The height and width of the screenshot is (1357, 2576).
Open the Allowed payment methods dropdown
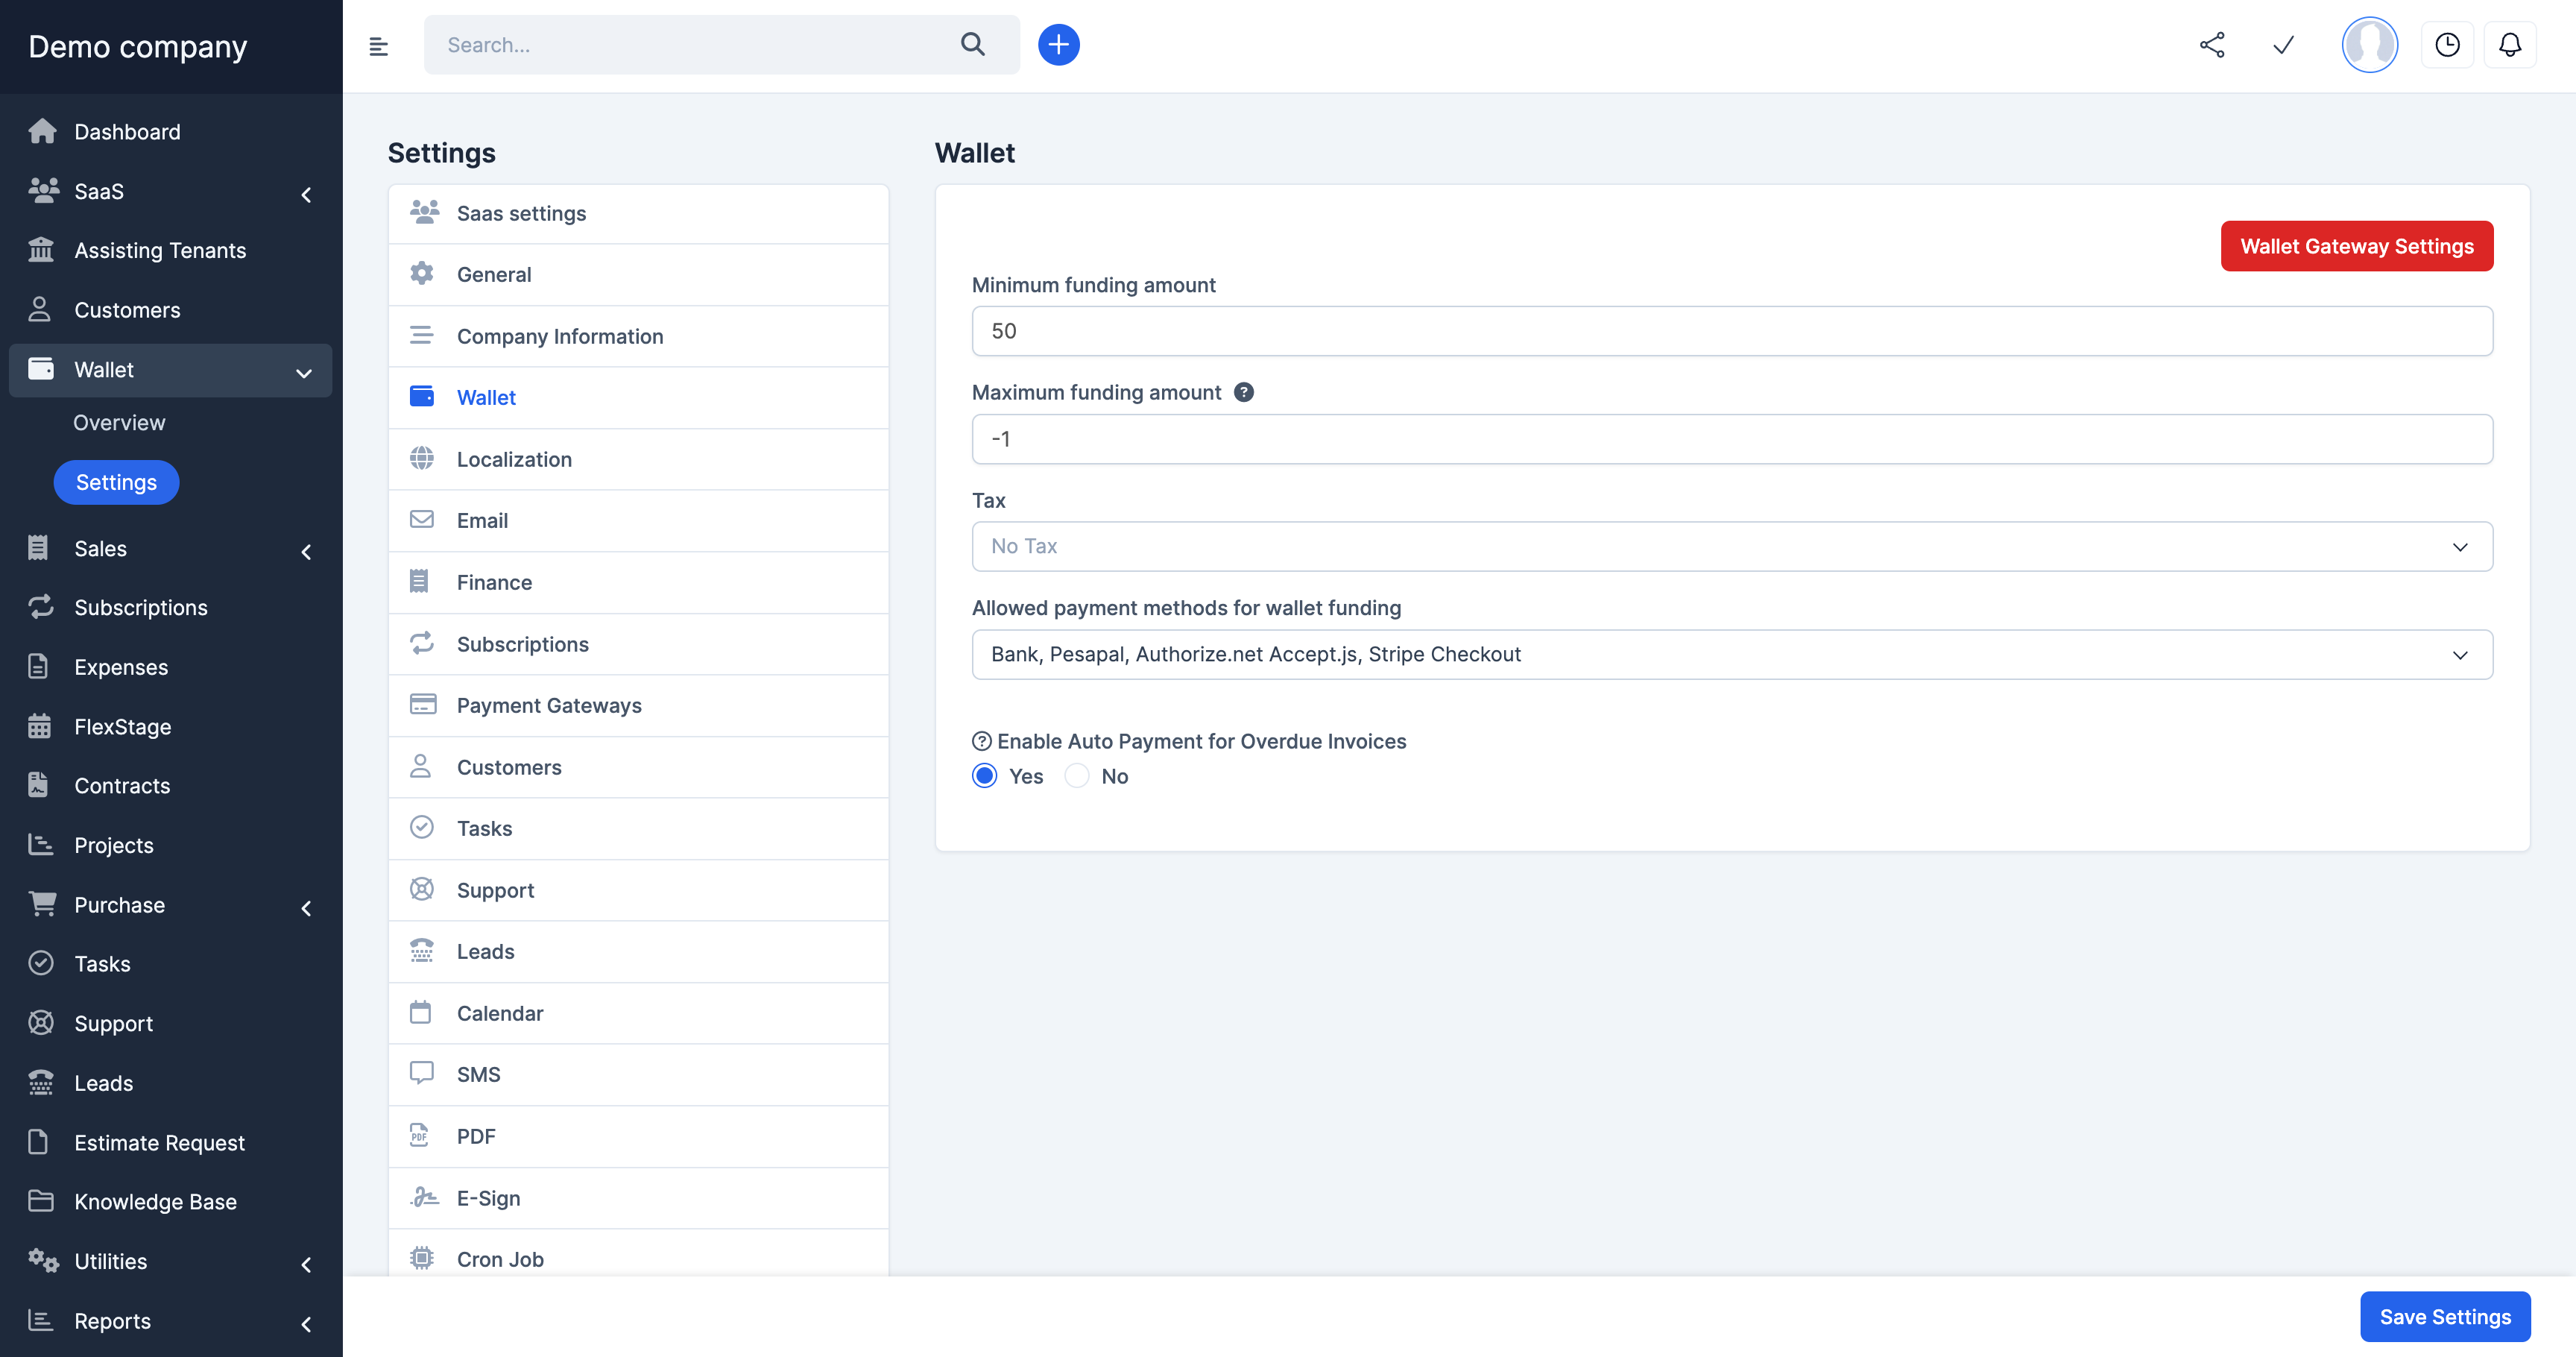1731,654
